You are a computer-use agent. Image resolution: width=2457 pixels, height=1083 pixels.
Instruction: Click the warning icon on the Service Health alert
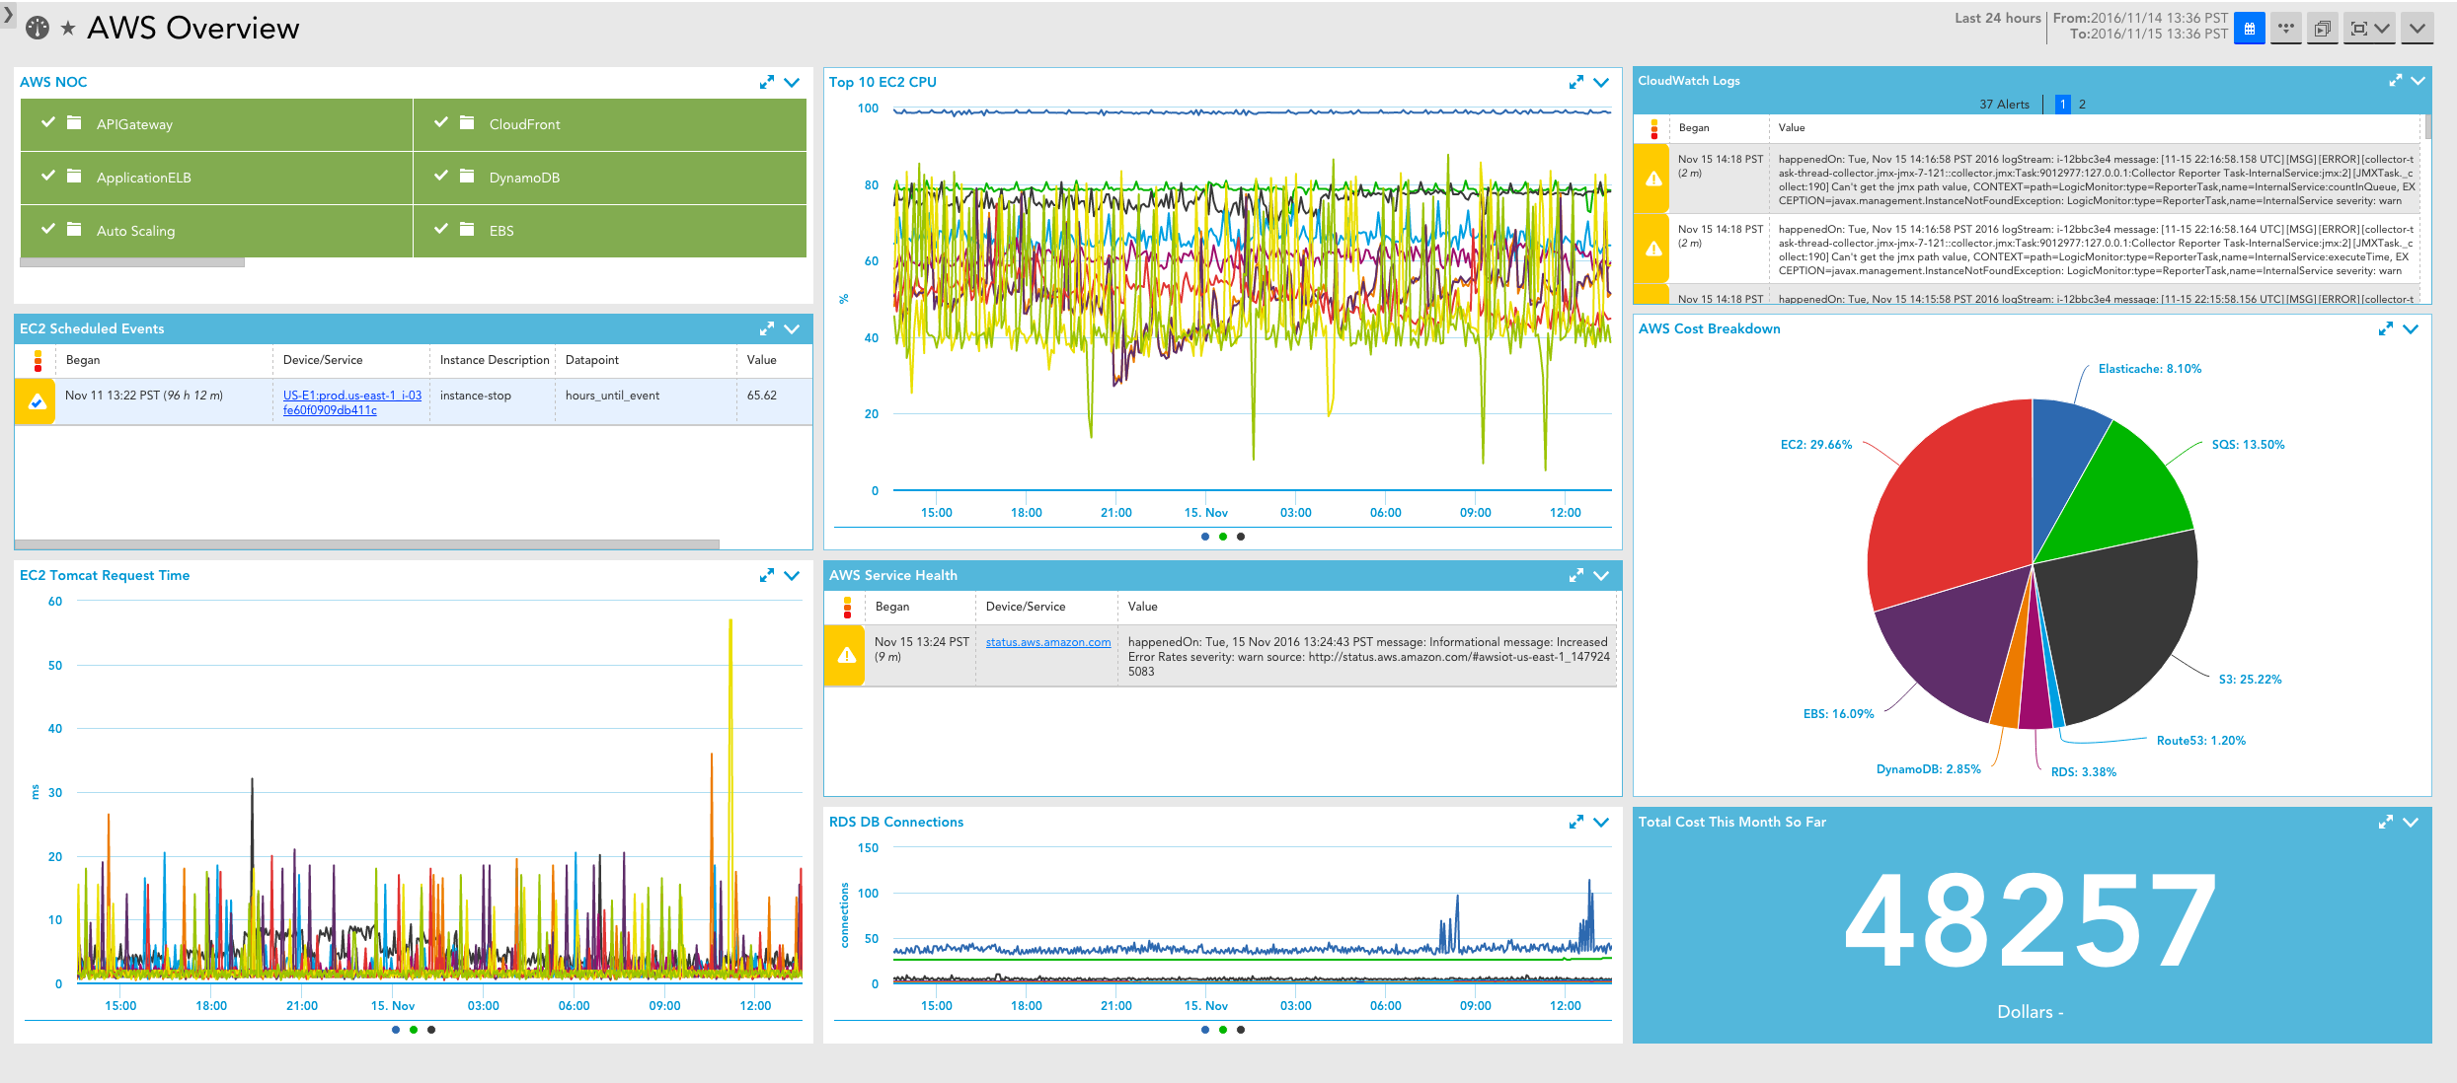[846, 655]
